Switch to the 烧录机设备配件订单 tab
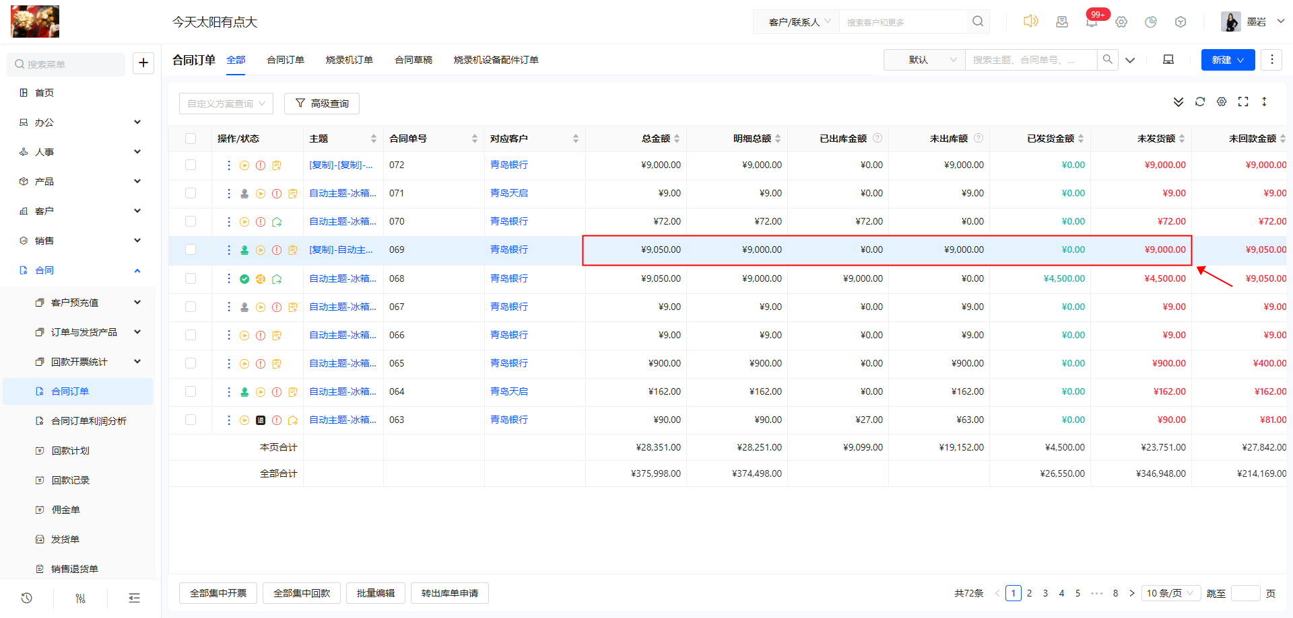The image size is (1293, 618). pos(496,60)
